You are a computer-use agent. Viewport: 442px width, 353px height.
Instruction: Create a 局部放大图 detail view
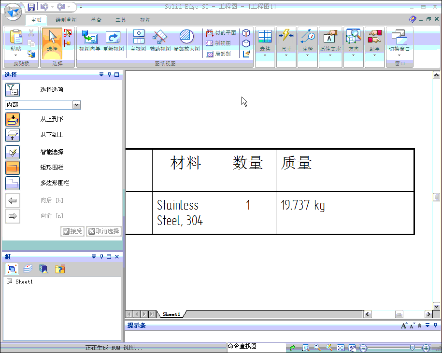(x=186, y=41)
